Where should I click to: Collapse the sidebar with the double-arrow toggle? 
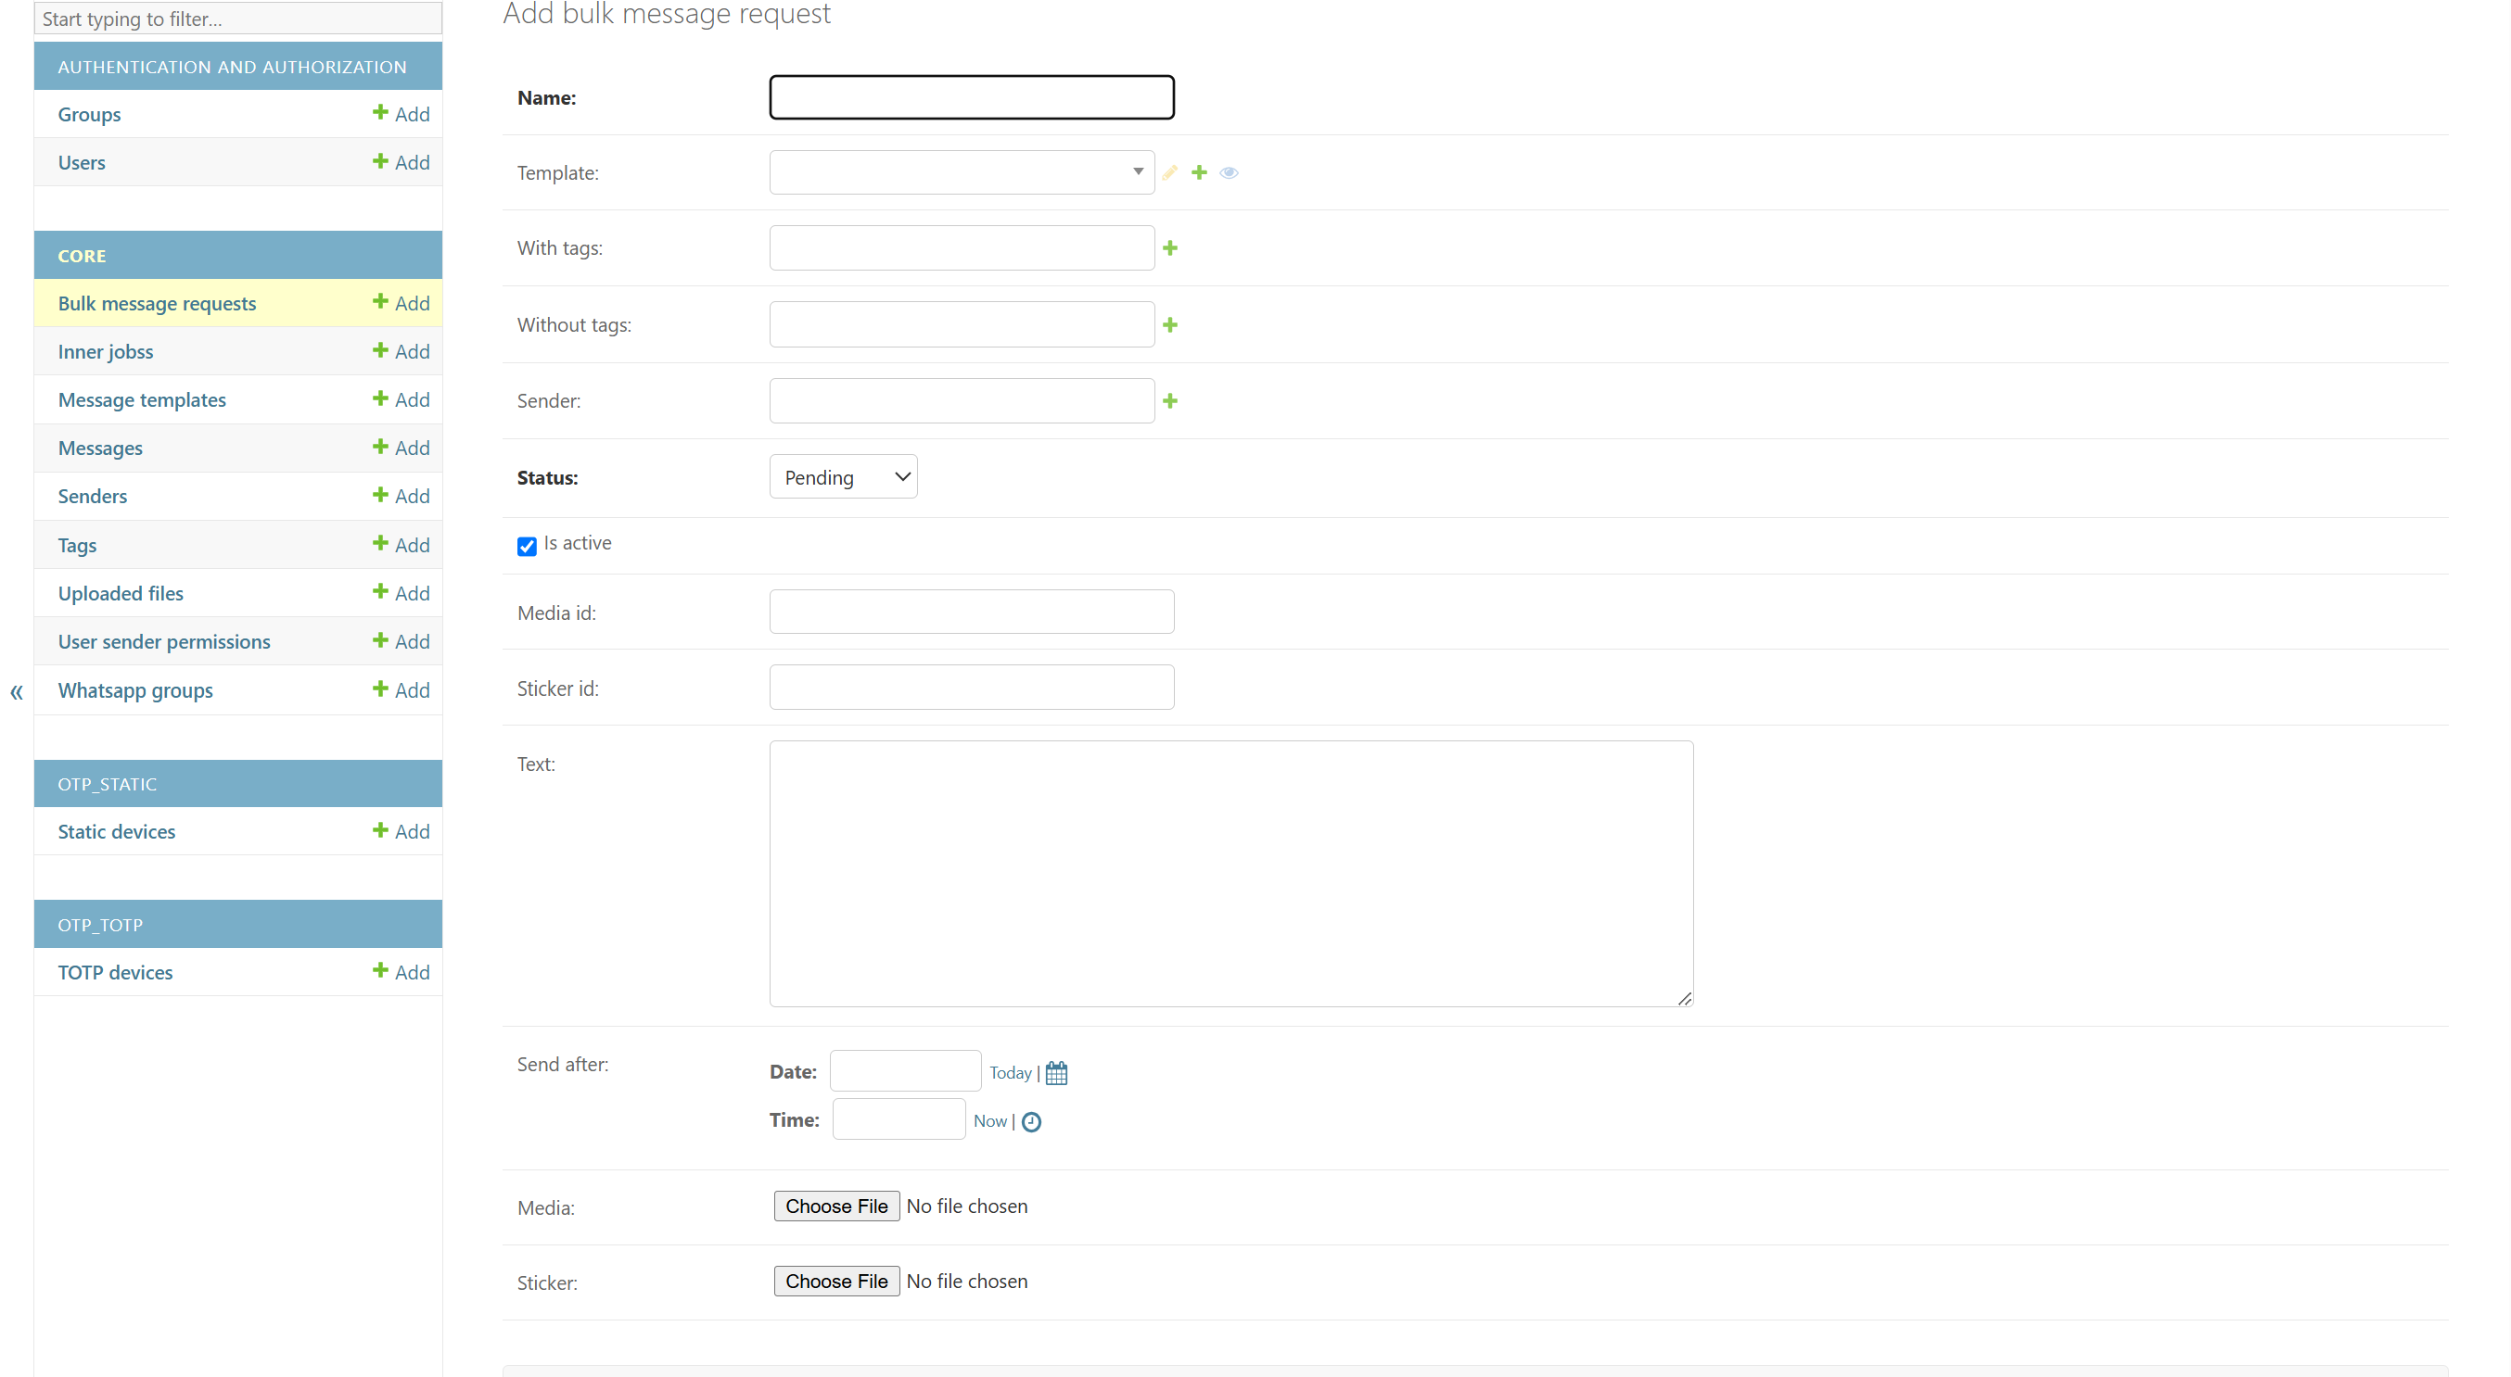coord(17,692)
